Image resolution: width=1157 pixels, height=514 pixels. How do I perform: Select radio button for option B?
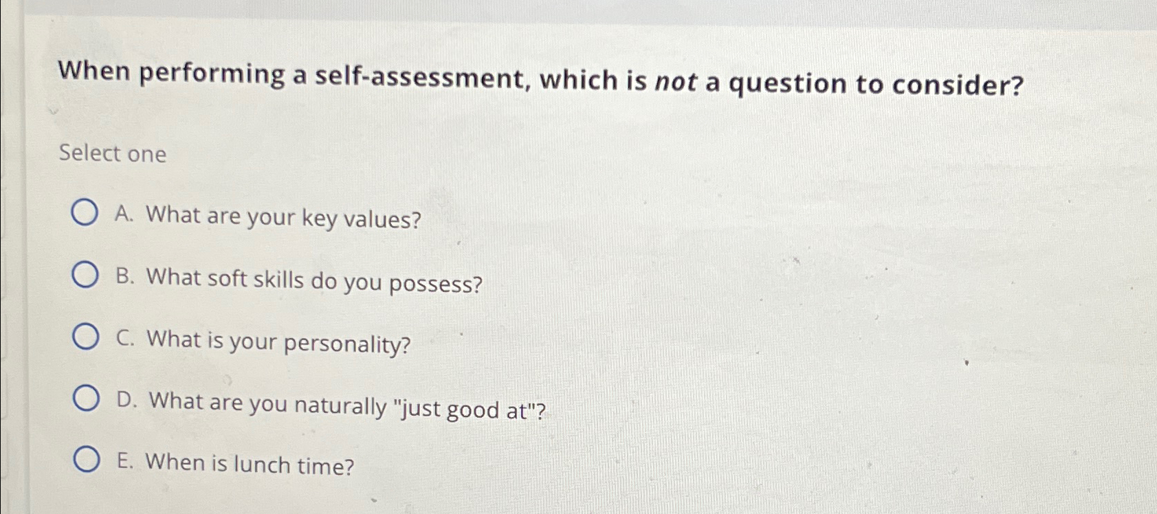point(85,275)
